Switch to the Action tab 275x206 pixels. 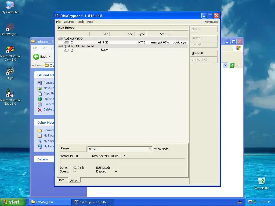tap(74, 180)
